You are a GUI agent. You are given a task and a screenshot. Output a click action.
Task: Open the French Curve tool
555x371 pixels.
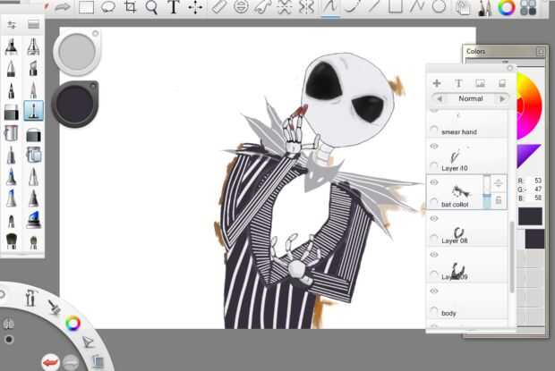click(262, 7)
